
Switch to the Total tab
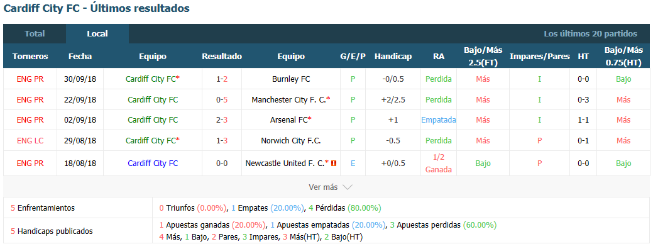click(x=35, y=34)
